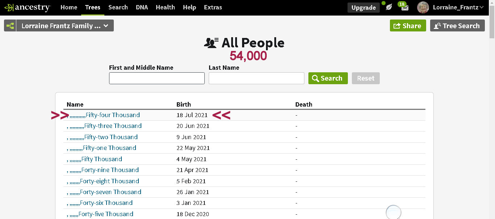Go to the Health menu
The width and height of the screenshot is (495, 219).
click(165, 7)
